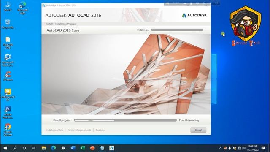Open Microsoft Excel from the taskbar
This screenshot has height=152, width=270.
click(83, 148)
